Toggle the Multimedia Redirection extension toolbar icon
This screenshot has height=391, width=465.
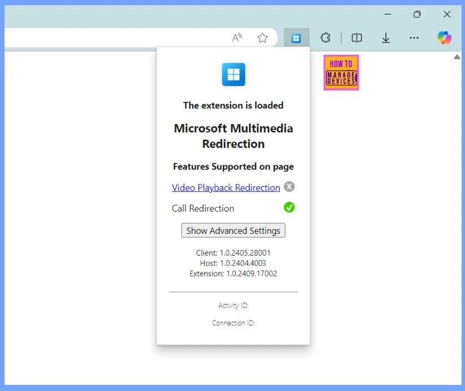pyautogui.click(x=296, y=38)
